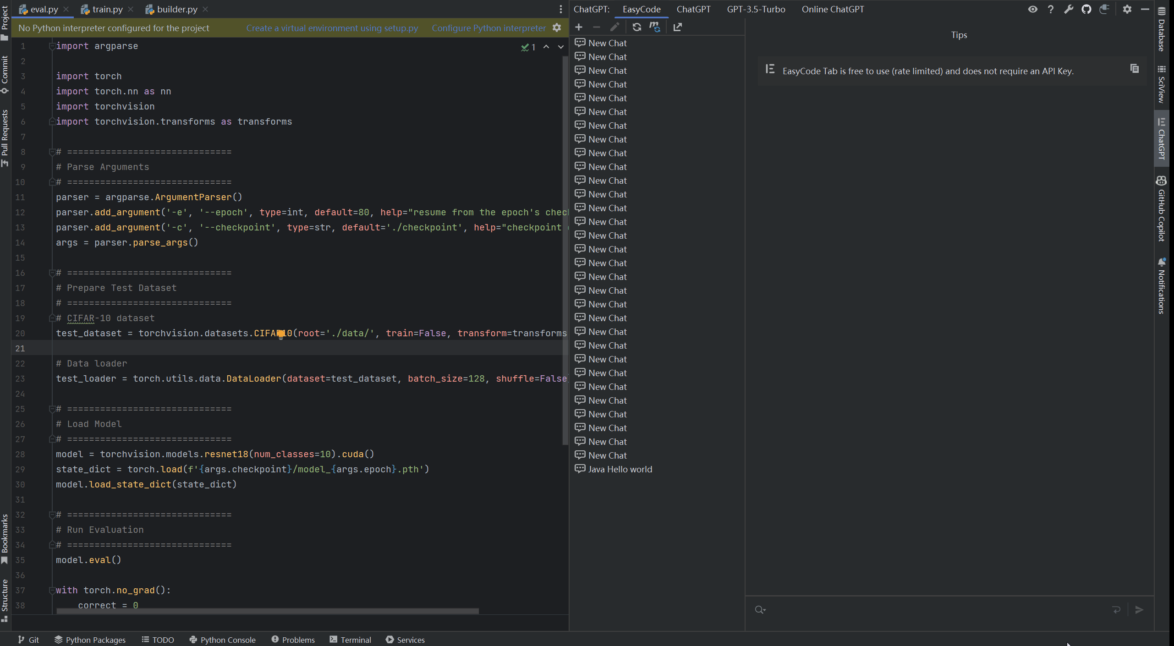Toggle the Git panel on left sidebar
Image resolution: width=1174 pixels, height=646 pixels.
click(x=28, y=639)
